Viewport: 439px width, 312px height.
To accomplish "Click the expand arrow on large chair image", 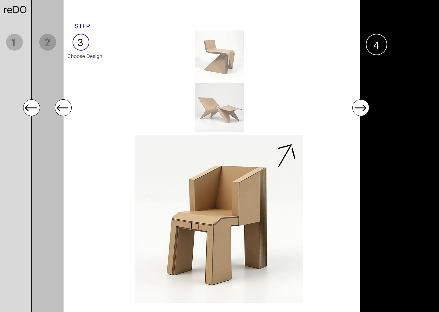I will pyautogui.click(x=286, y=155).
